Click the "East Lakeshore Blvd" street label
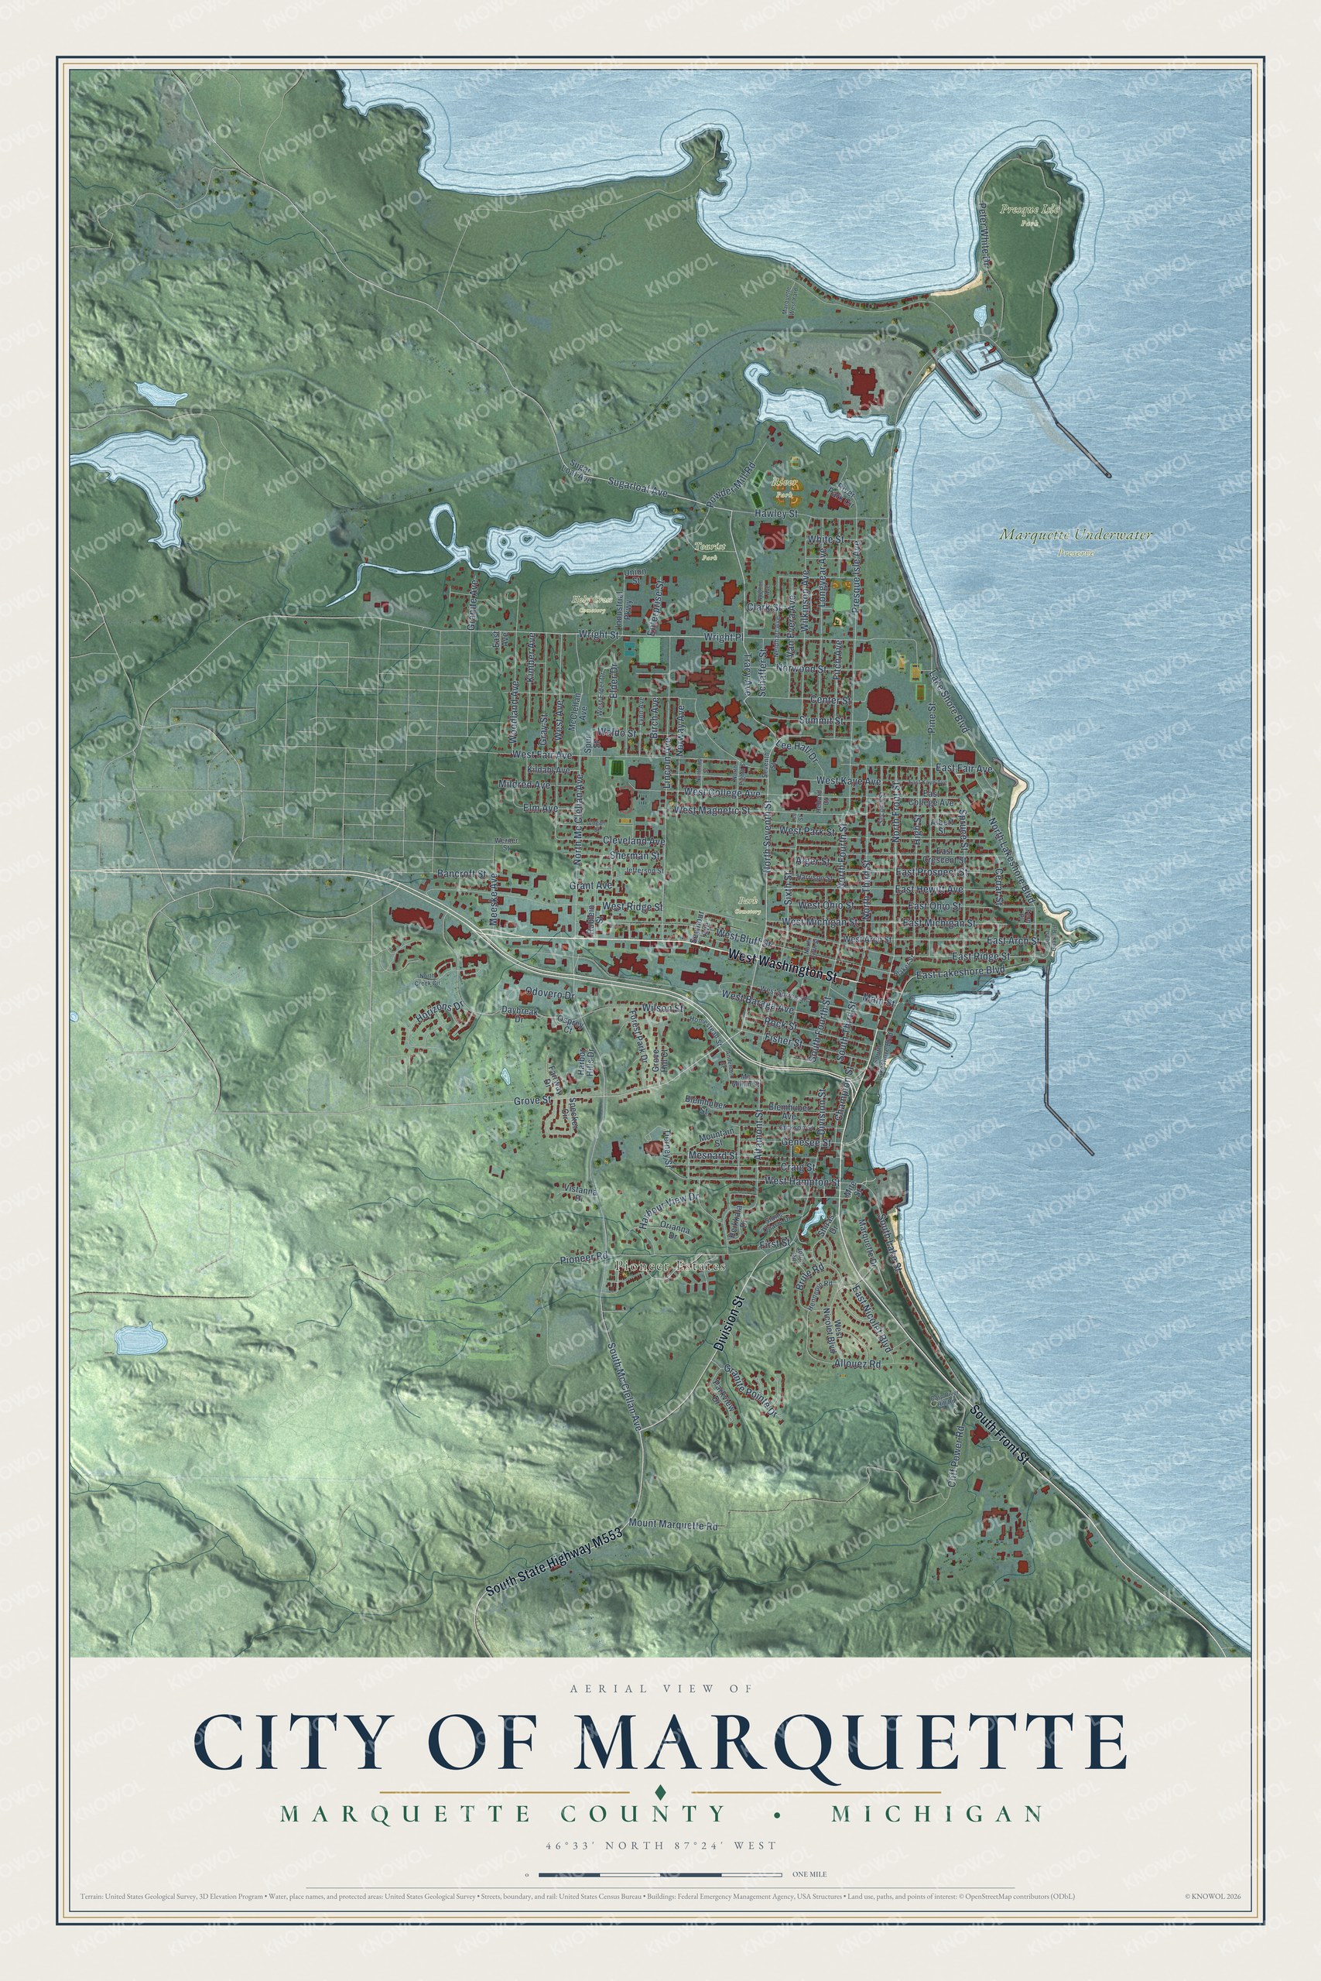 click(x=960, y=973)
